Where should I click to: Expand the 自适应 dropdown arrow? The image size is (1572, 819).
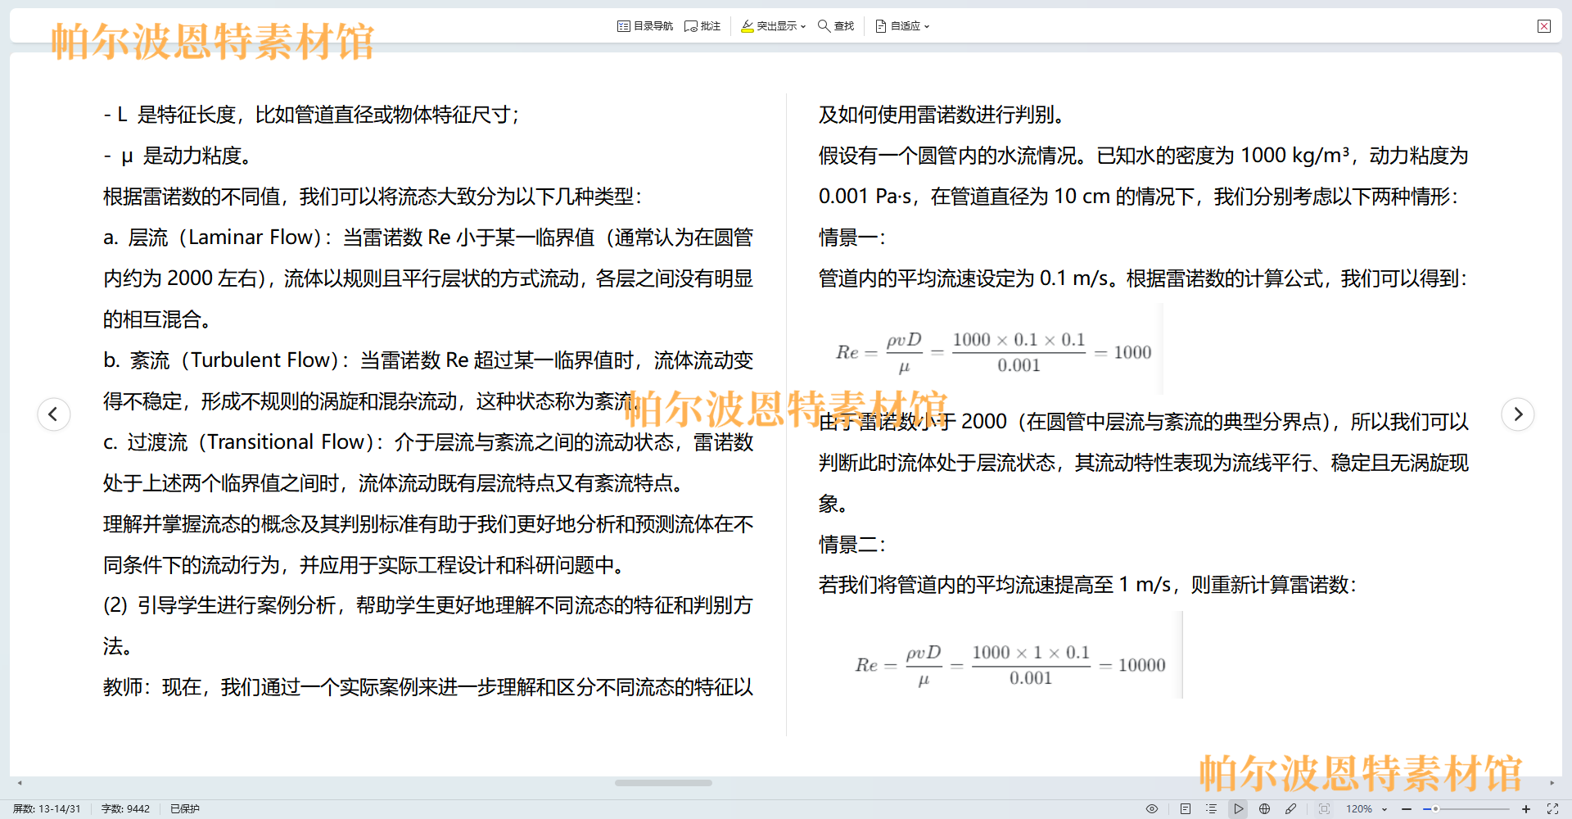click(927, 27)
